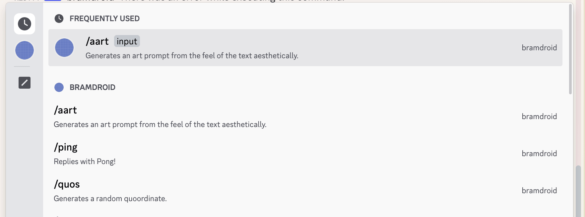
Task: Open built-in commands slash icon in sidebar
Action: (25, 83)
